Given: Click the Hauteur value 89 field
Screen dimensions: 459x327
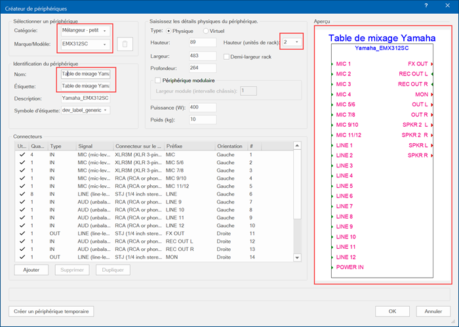Looking at the screenshot, I should pos(203,42).
